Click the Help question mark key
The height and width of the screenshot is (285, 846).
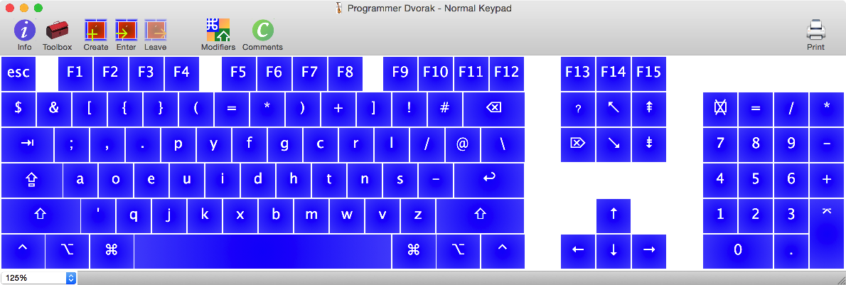(x=578, y=109)
